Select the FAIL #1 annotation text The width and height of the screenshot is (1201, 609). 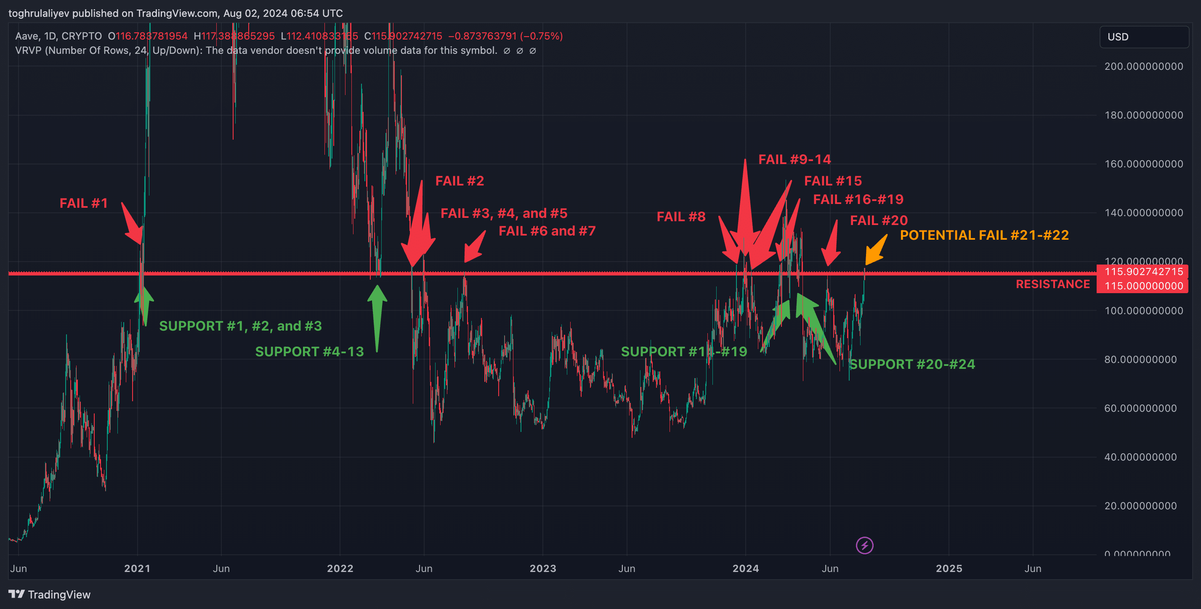84,203
